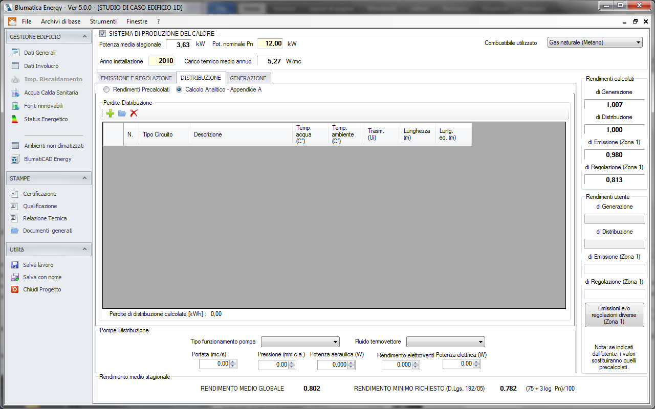Collapse Gestione Edificio panel
This screenshot has height=409, width=655.
tap(85, 37)
